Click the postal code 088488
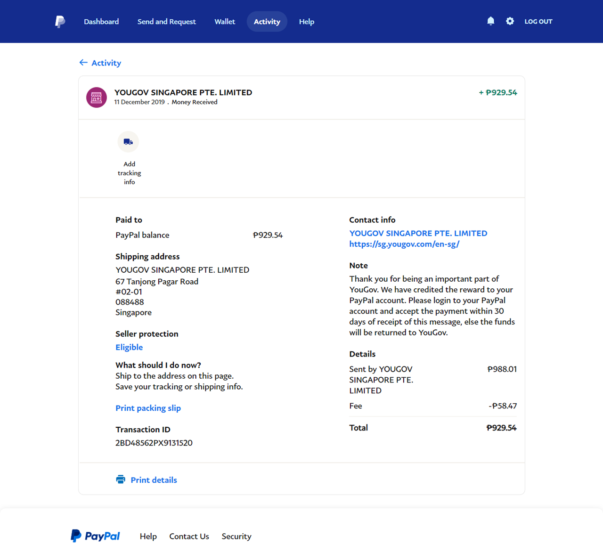Viewport: 603px width, 553px height. pyautogui.click(x=130, y=302)
